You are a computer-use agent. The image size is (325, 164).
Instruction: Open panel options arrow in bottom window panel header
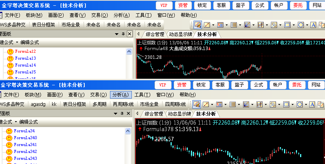pyautogui.click(x=115, y=114)
